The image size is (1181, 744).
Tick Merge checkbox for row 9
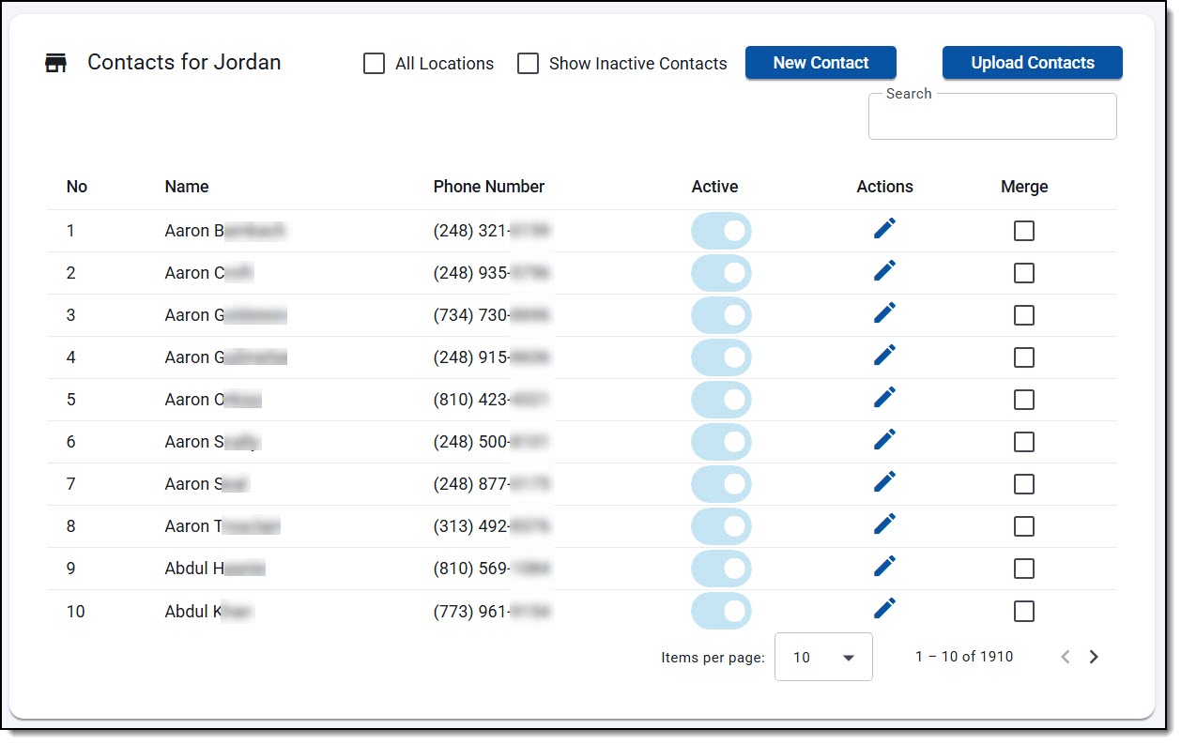click(1024, 569)
